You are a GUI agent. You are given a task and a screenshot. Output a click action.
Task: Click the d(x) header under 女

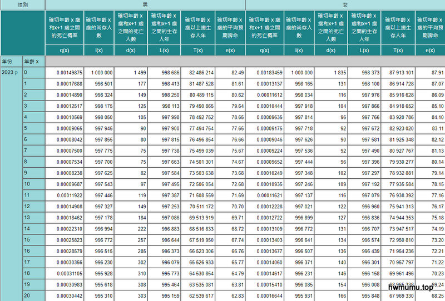pos(331,50)
